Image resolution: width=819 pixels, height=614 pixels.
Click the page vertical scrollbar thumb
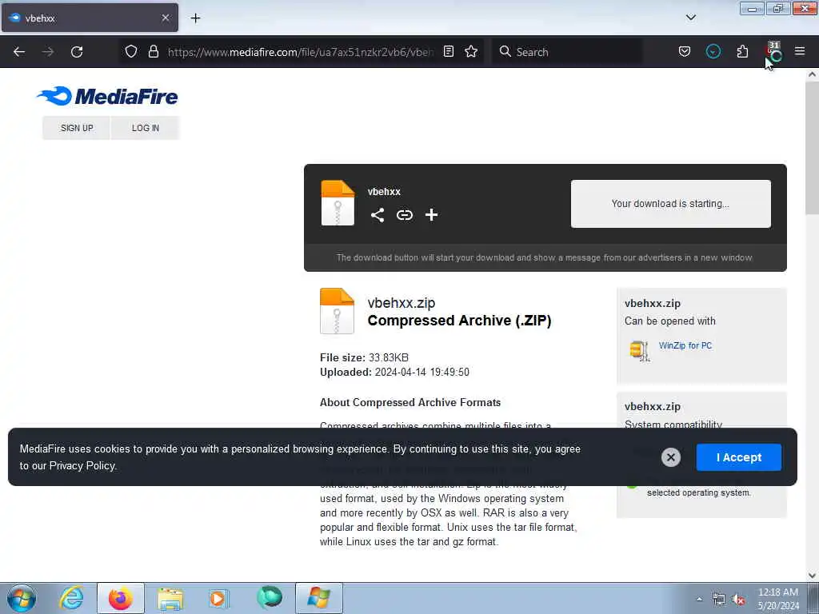(x=812, y=147)
